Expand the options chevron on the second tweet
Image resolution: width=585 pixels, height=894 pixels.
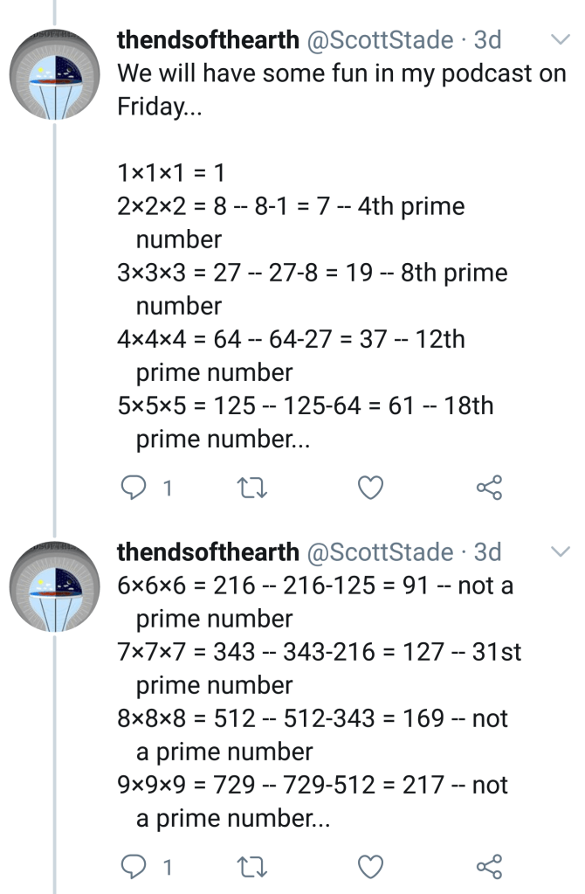tap(560, 551)
